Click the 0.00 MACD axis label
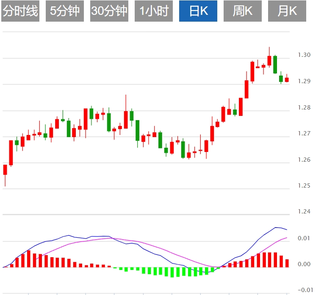Image resolution: width=324 pixels, height=295 pixels. (x=304, y=264)
